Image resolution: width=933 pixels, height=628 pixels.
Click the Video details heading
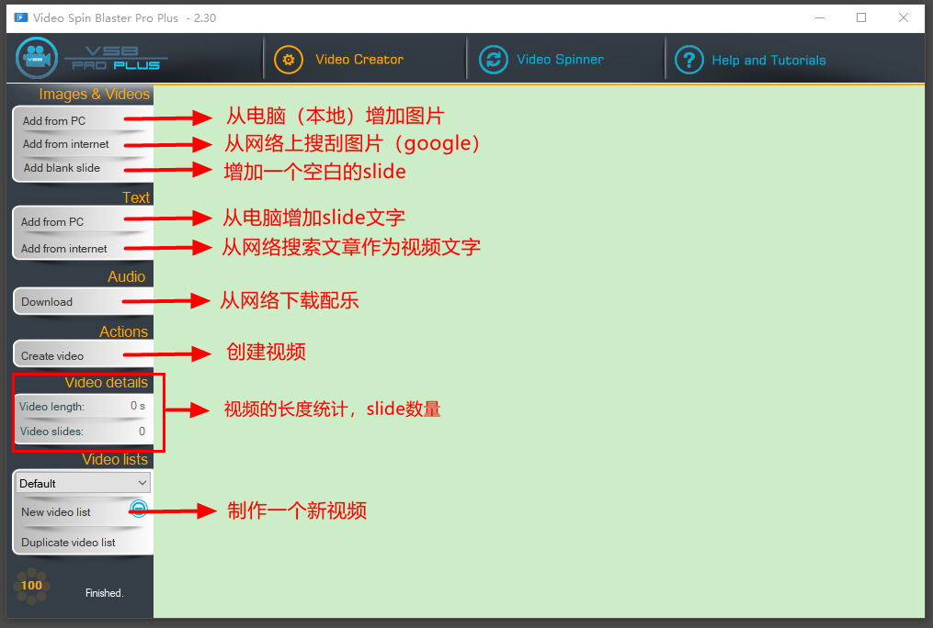tap(107, 382)
